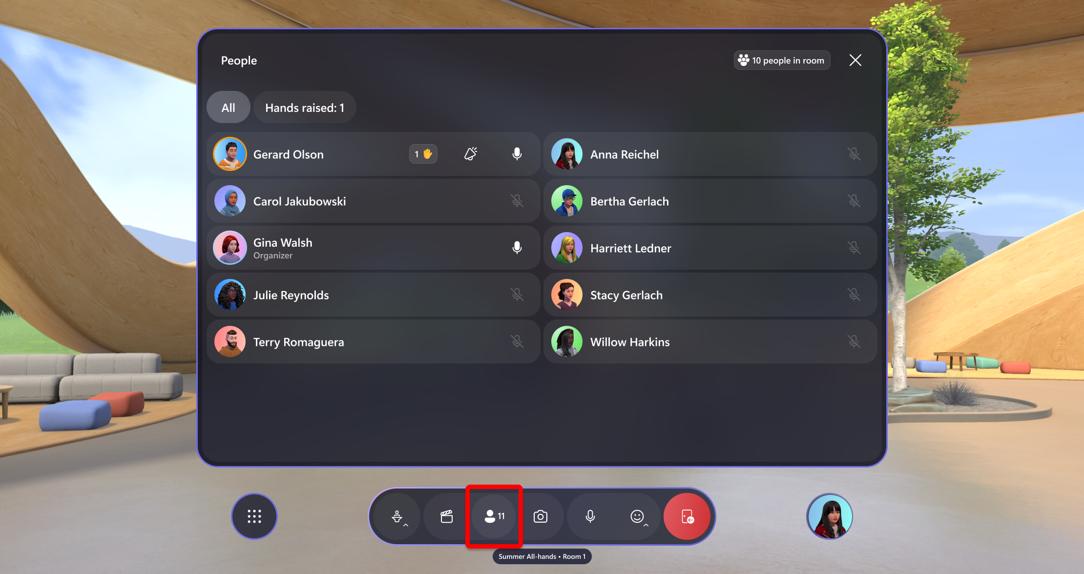The height and width of the screenshot is (574, 1084).
Task: Toggle mute for Julie Reynolds
Action: pos(518,295)
